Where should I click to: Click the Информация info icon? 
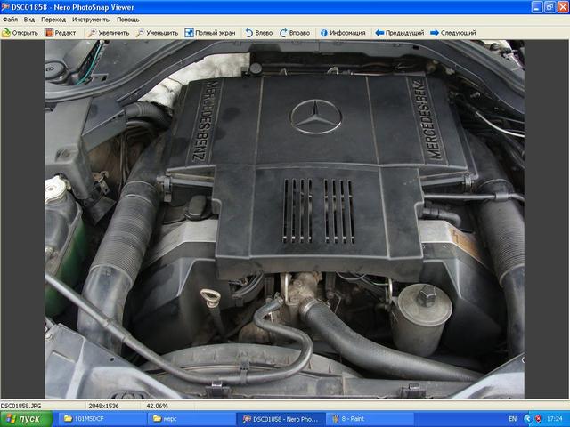pos(324,33)
